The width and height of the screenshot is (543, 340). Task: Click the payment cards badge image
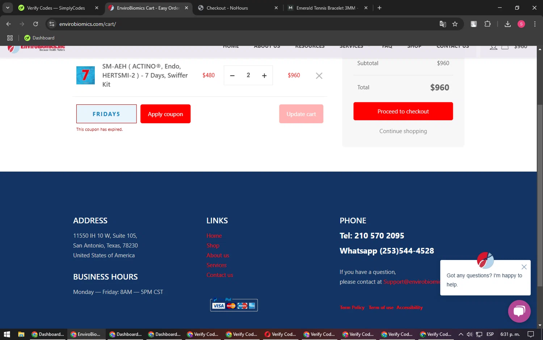click(x=234, y=305)
